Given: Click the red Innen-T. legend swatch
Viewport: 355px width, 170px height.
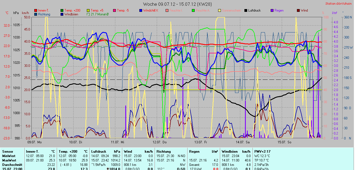Looking at the screenshot, I should click(x=35, y=10).
